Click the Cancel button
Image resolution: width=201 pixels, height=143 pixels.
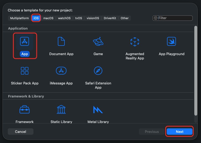[x=21, y=132]
